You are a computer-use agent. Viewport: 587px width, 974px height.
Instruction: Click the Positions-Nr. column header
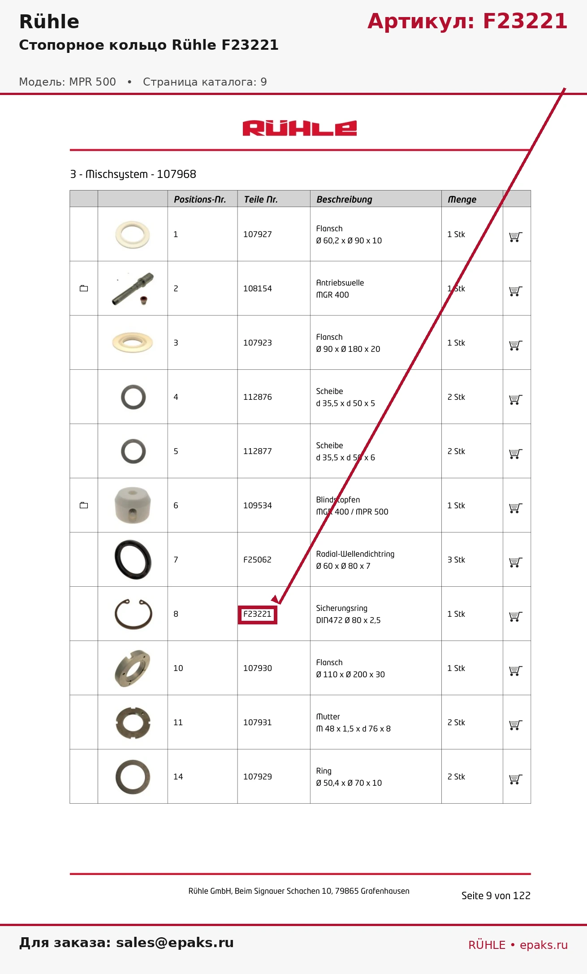[x=200, y=199]
